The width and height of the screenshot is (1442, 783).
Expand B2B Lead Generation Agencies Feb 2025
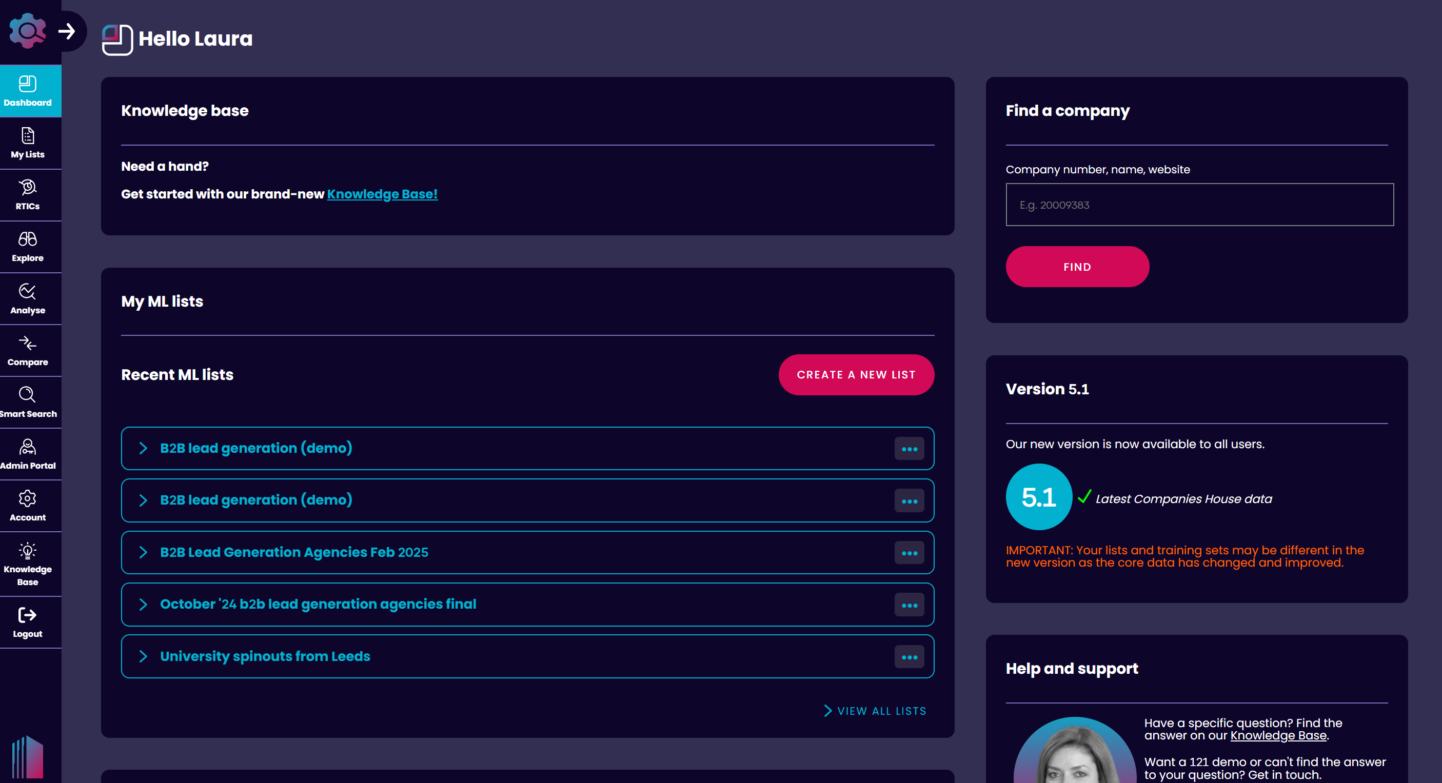pyautogui.click(x=143, y=552)
